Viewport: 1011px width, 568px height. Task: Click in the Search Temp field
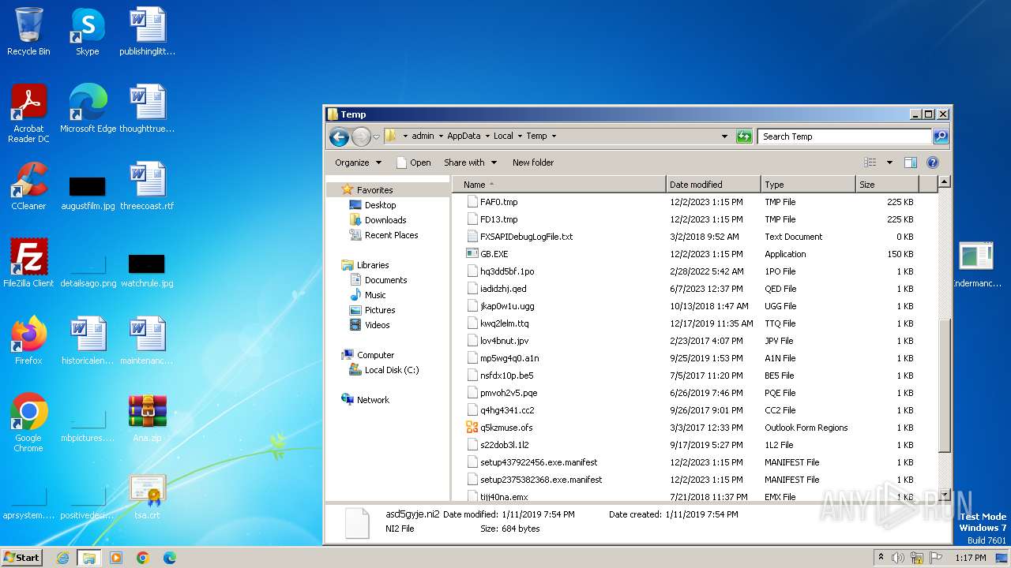[844, 136]
